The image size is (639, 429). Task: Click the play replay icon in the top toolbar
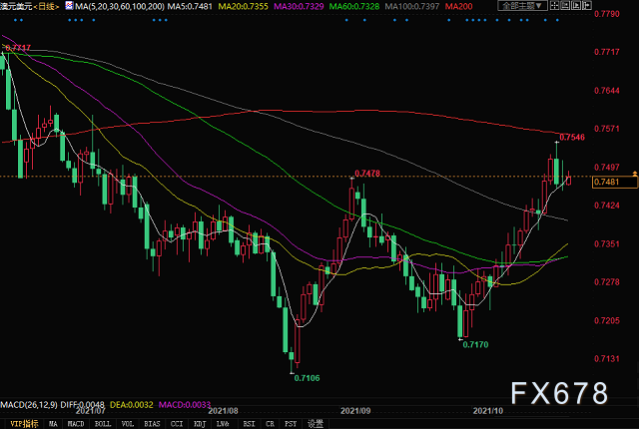click(576, 6)
